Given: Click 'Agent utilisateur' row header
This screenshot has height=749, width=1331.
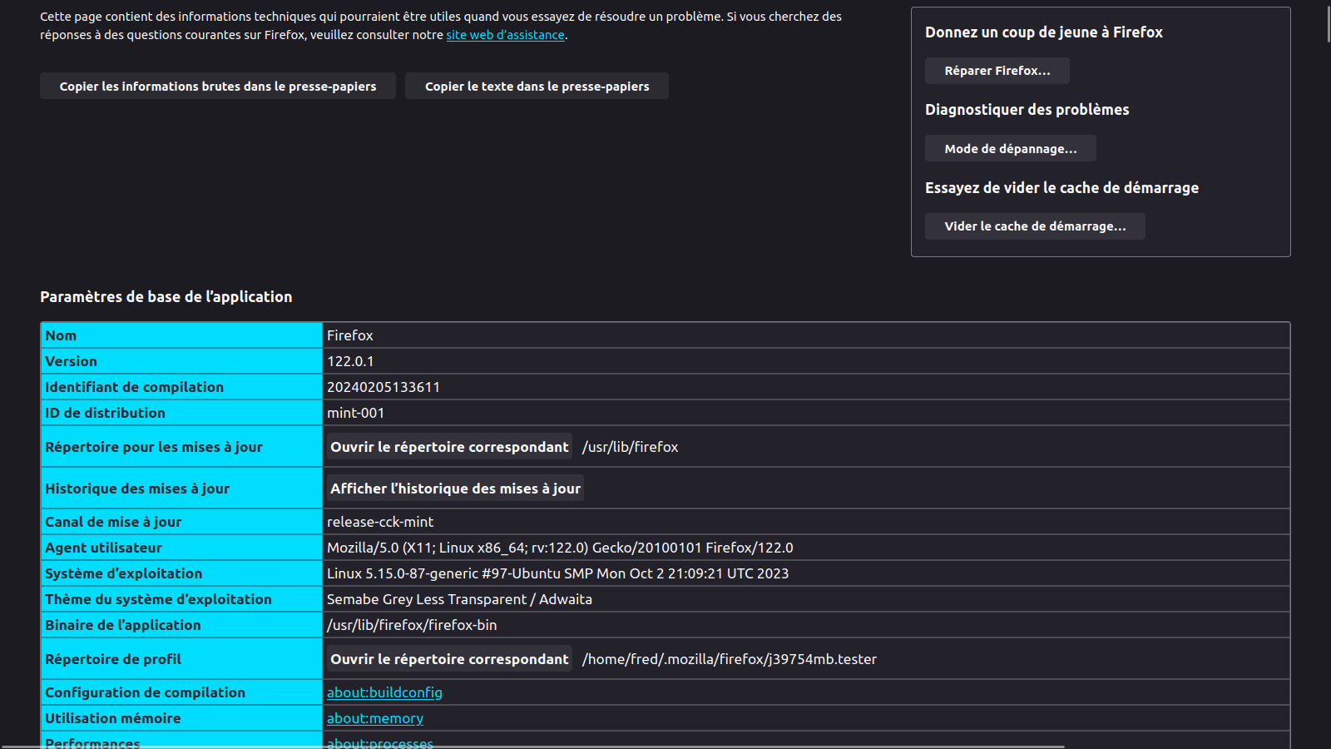Looking at the screenshot, I should pyautogui.click(x=181, y=548).
